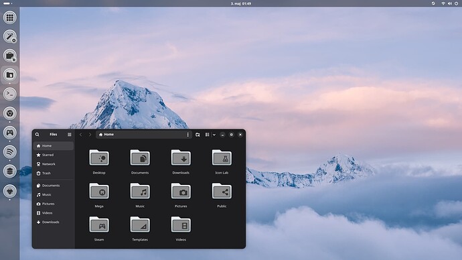The width and height of the screenshot is (462, 260).
Task: Open Chrome browser from the dock
Action: [x=10, y=113]
